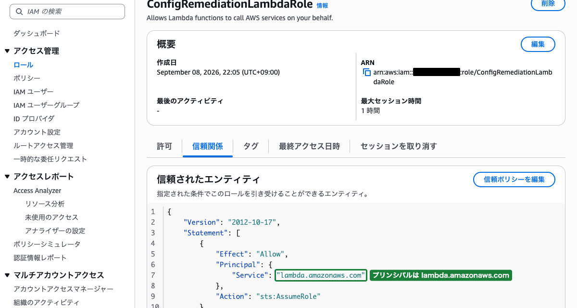The width and height of the screenshot is (577, 308).
Task: Open アナライザーの設定 under Access Analyzer
Action: pyautogui.click(x=55, y=231)
